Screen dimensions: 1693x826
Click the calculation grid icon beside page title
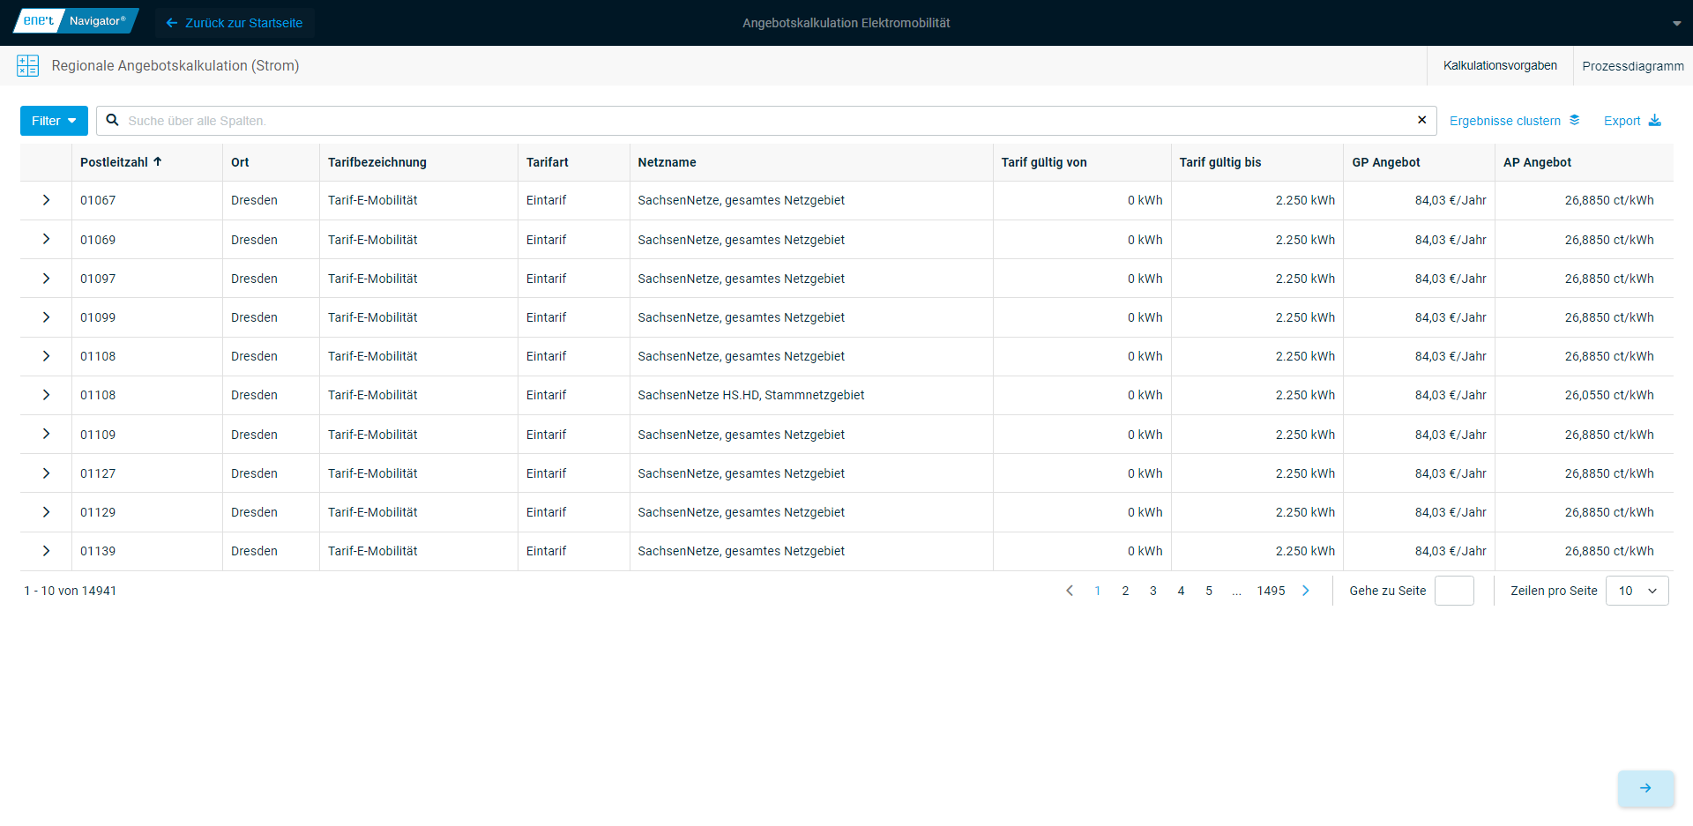[28, 65]
